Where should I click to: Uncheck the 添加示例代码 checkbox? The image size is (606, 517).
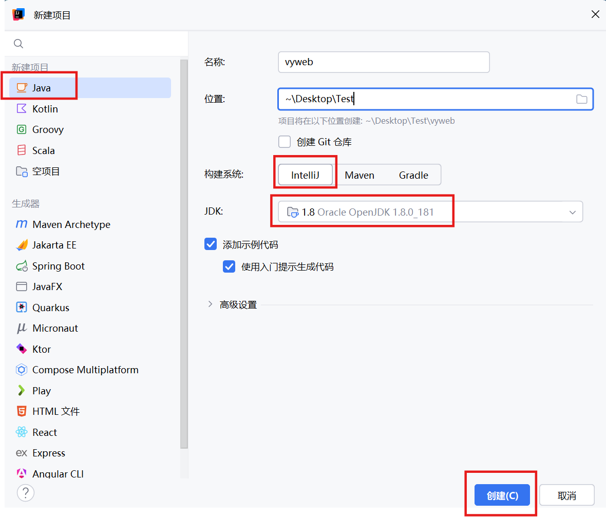coord(211,244)
